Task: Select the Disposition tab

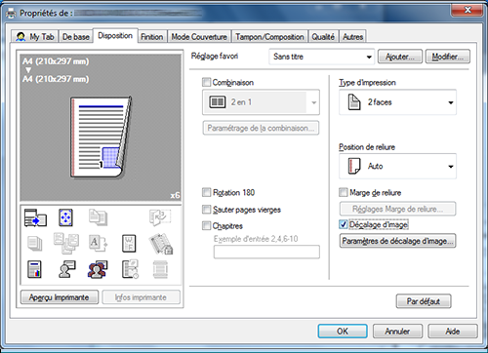Action: coord(115,35)
